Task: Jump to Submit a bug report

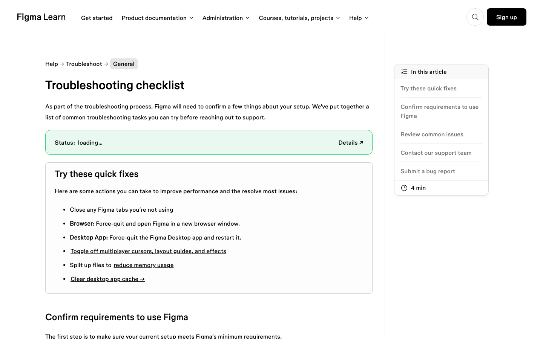Action: click(x=428, y=171)
